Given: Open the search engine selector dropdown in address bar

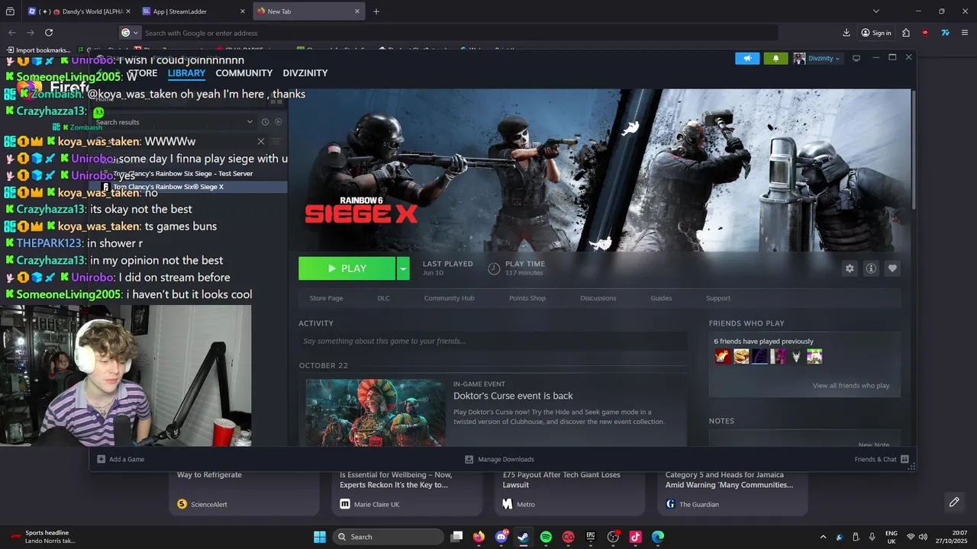Looking at the screenshot, I should (x=131, y=33).
